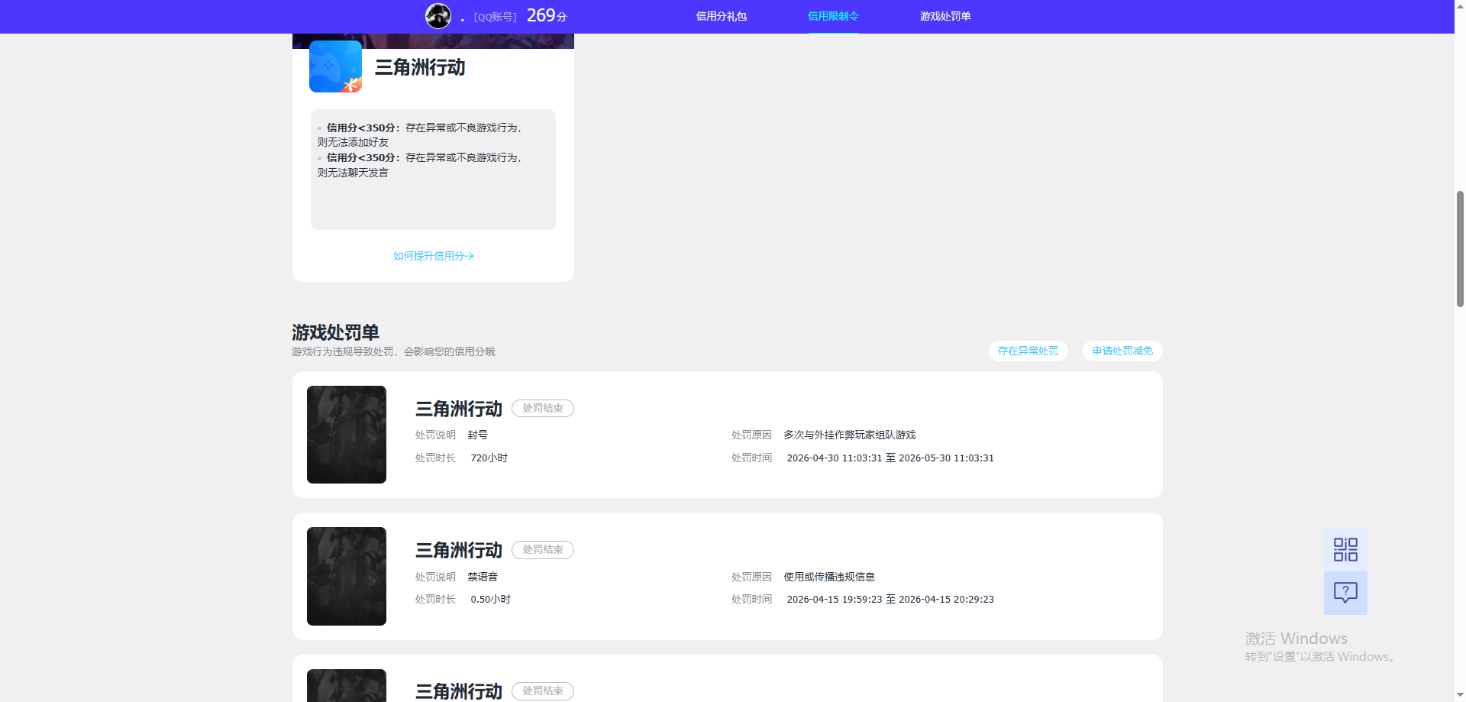This screenshot has width=1466, height=702.
Task: Click 三角洲行动 title in credit restriction card
Action: point(420,67)
